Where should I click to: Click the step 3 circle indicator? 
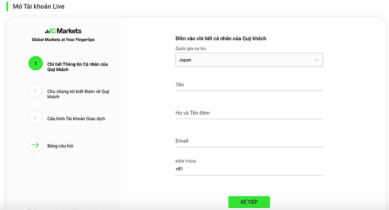pos(35,118)
